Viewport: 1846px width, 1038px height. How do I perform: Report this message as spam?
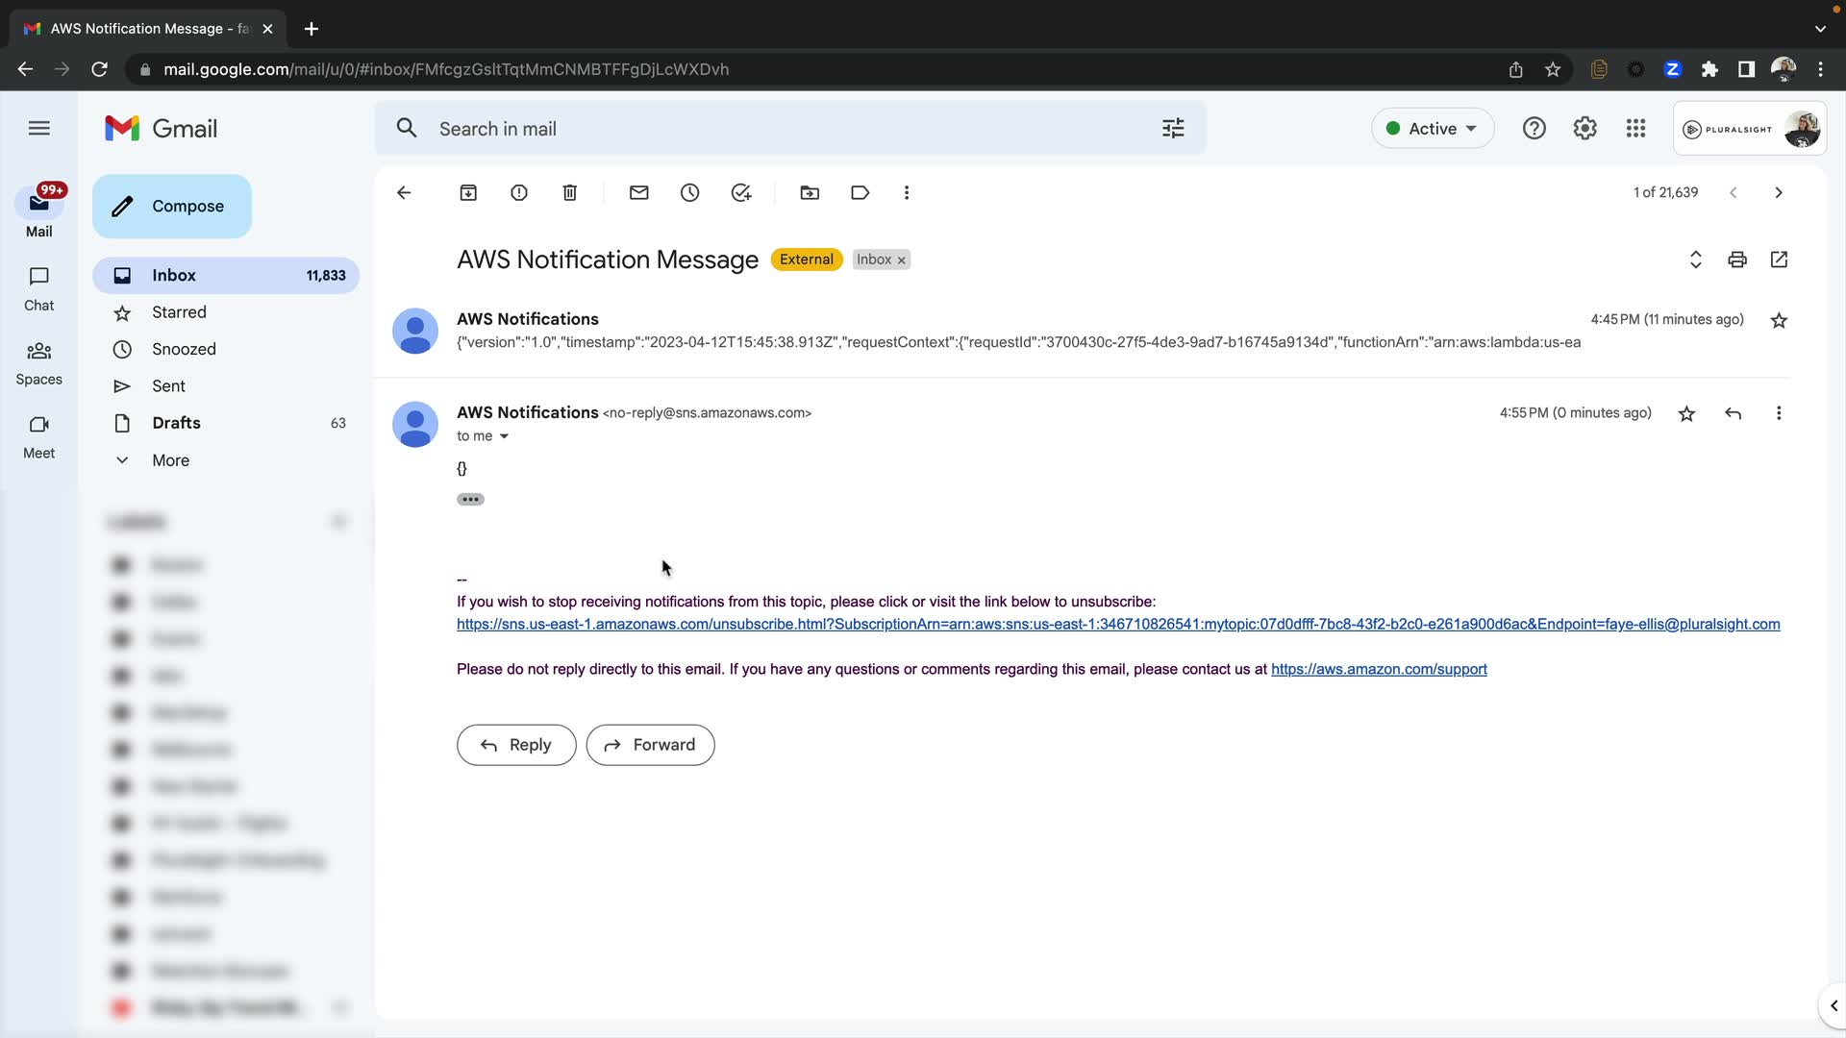519,193
